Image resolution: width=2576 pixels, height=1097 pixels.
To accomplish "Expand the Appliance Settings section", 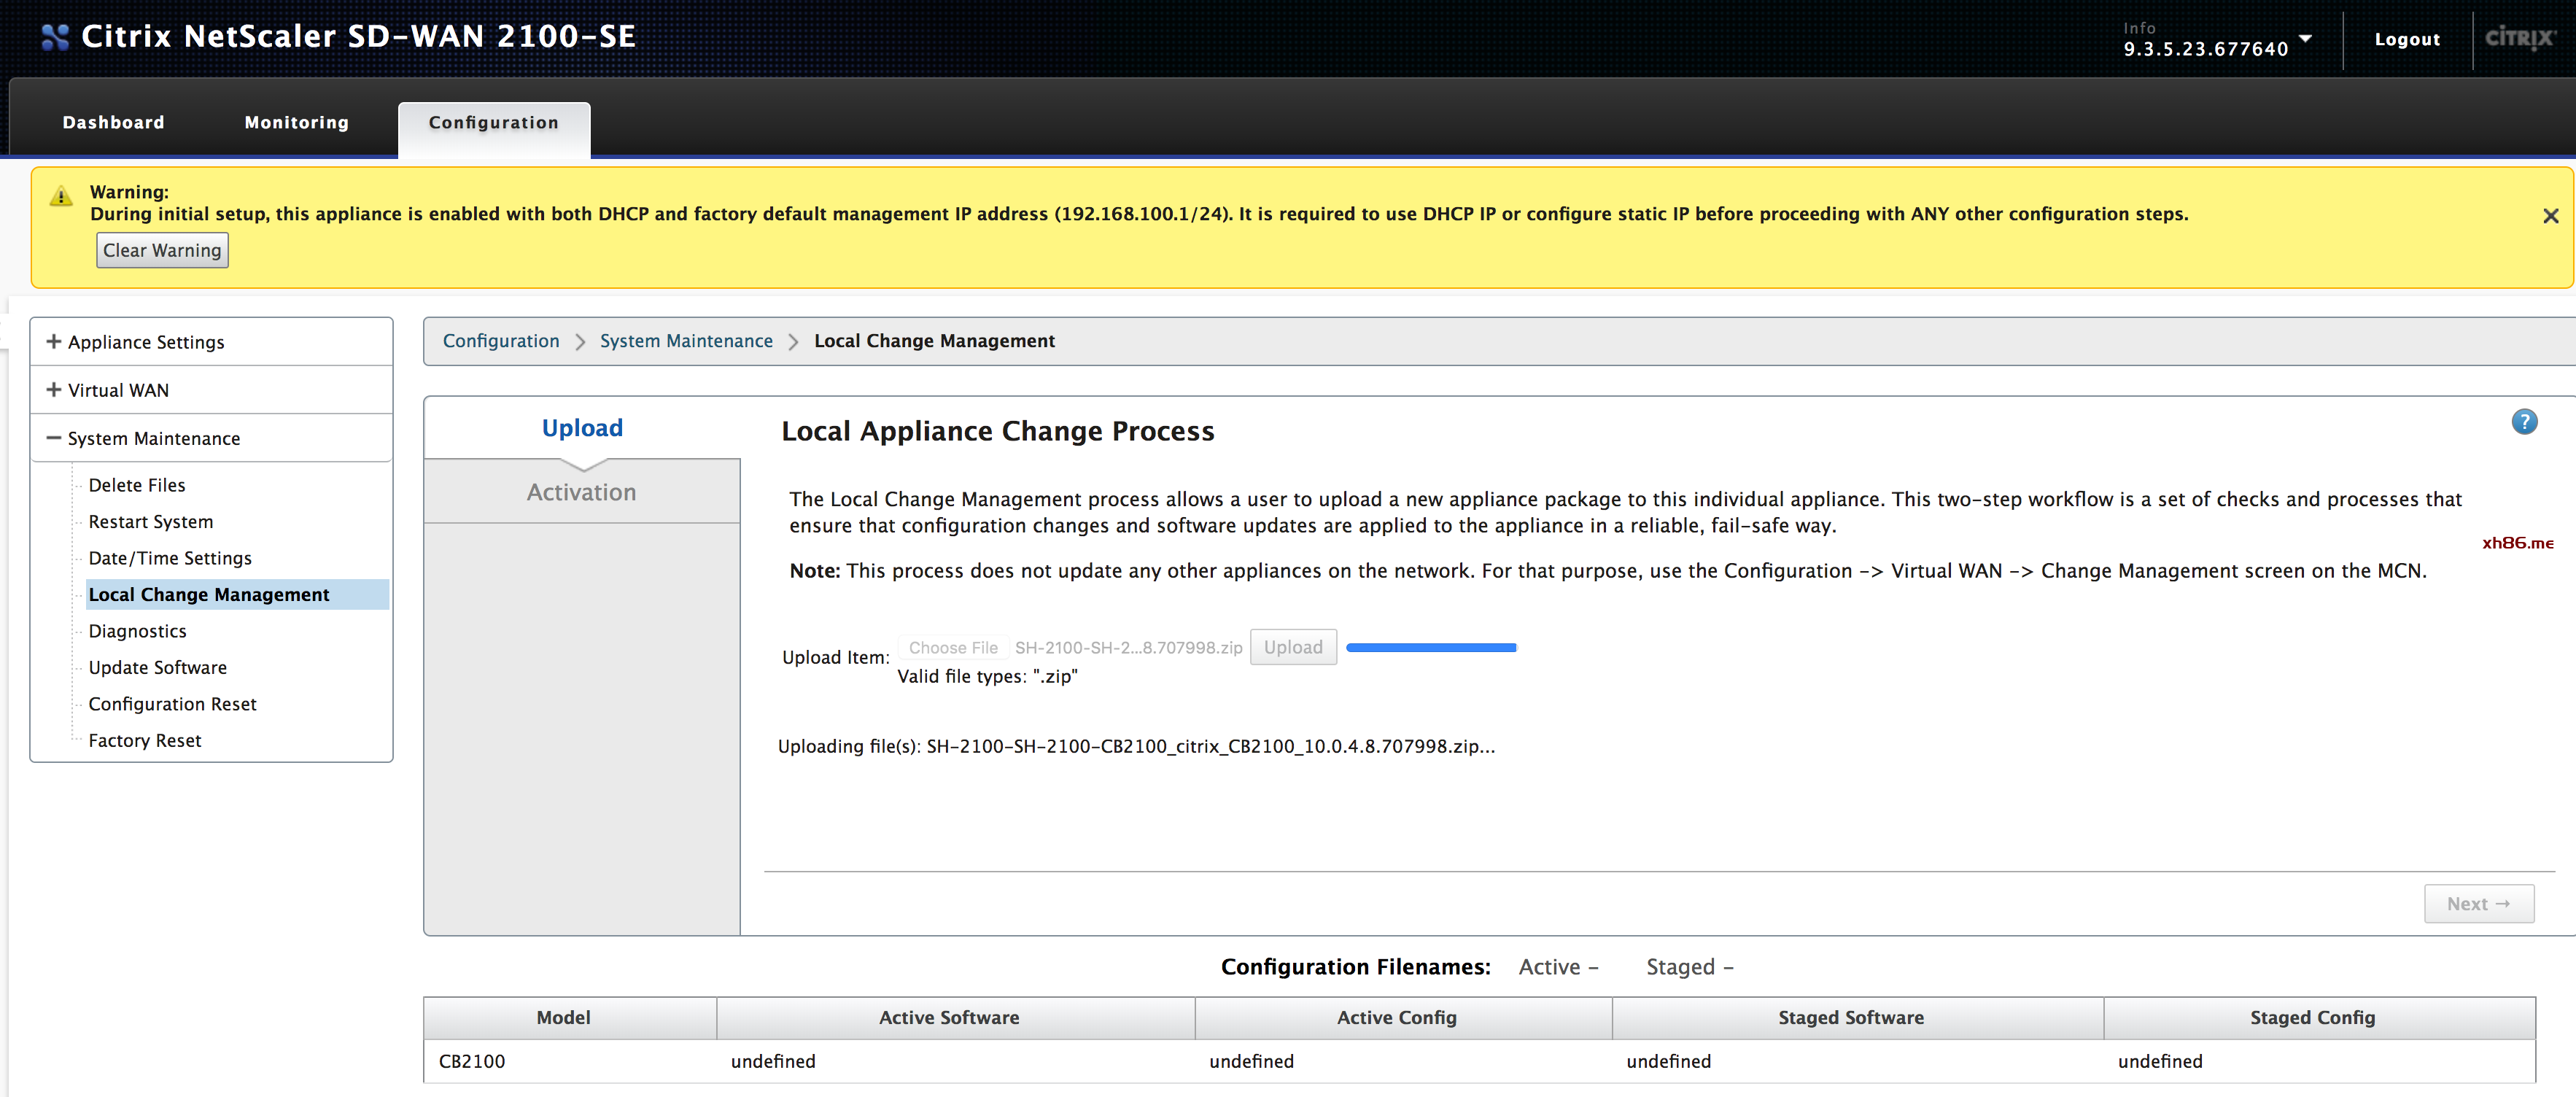I will pyautogui.click(x=211, y=342).
